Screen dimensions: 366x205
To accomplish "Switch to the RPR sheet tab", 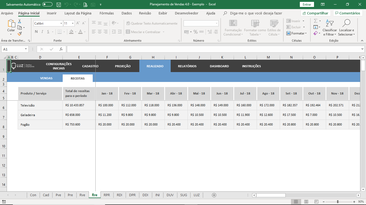I will pyautogui.click(x=107, y=195).
